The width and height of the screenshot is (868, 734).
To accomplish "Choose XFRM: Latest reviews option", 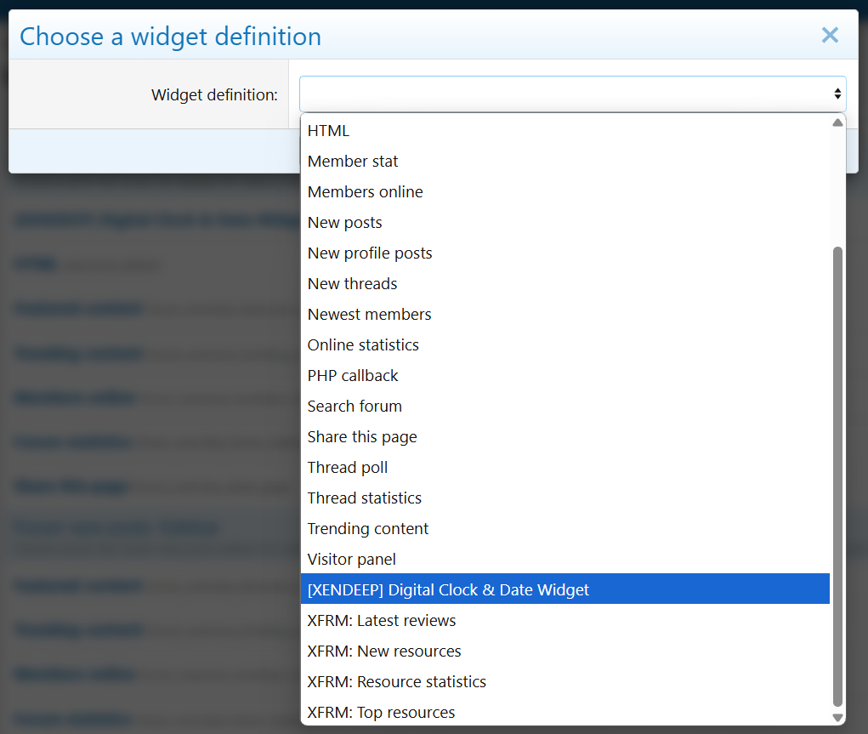I will click(x=382, y=621).
